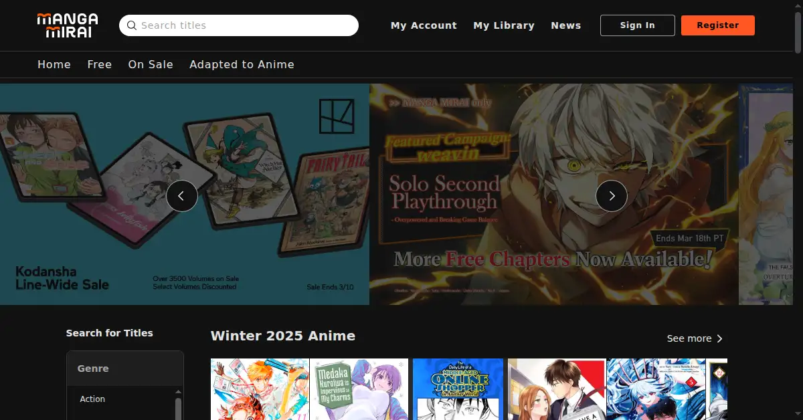Screen dimensions: 803x420
Task: Click the Sign In button
Action: pyautogui.click(x=638, y=25)
